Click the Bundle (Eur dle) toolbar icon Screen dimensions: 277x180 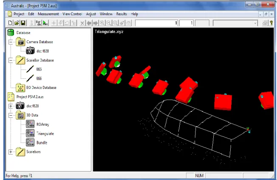(38, 23)
